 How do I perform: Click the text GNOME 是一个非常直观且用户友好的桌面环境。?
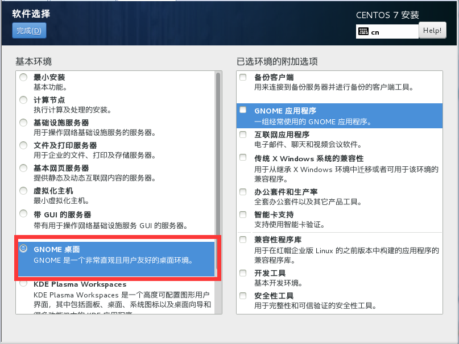coord(113,261)
